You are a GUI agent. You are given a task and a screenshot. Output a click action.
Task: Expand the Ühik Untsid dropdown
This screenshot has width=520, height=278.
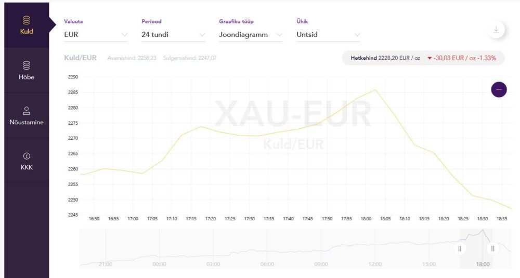(328, 35)
